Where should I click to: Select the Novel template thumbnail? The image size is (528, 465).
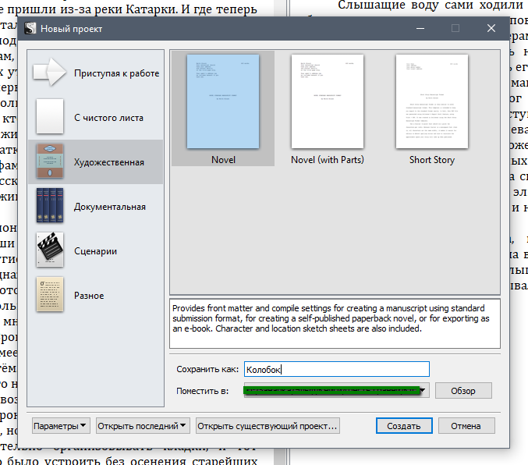pyautogui.click(x=223, y=101)
